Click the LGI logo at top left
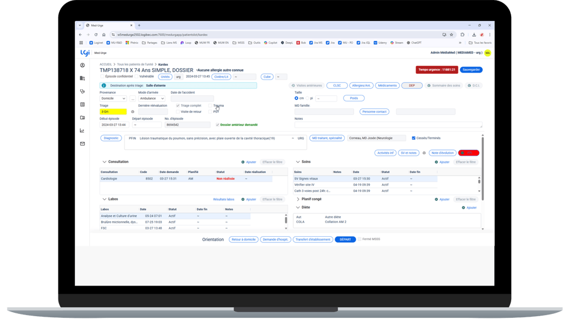568x319 pixels. click(x=85, y=53)
